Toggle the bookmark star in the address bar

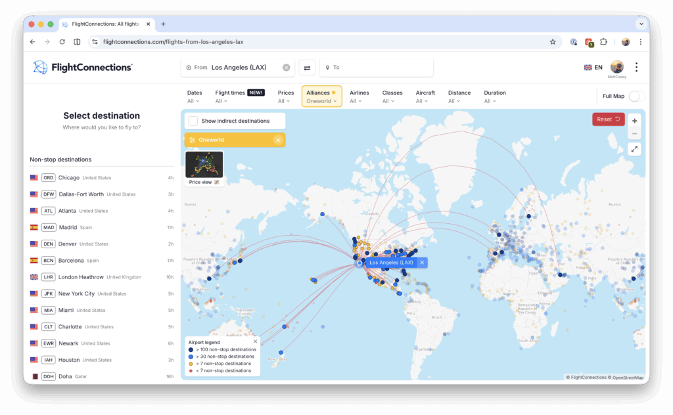tap(552, 41)
